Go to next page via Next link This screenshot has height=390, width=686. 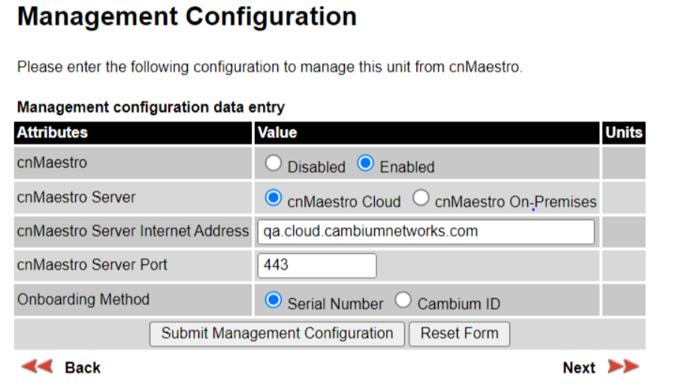(579, 367)
